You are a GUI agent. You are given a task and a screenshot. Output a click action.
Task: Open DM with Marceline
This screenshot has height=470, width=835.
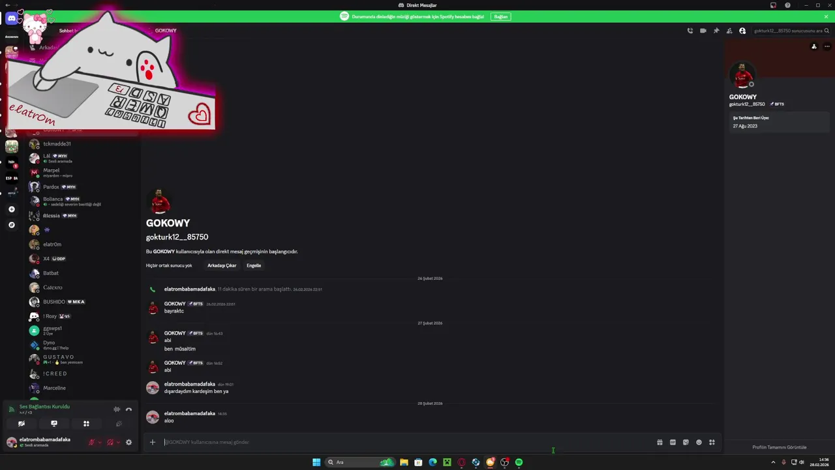[x=83, y=388]
